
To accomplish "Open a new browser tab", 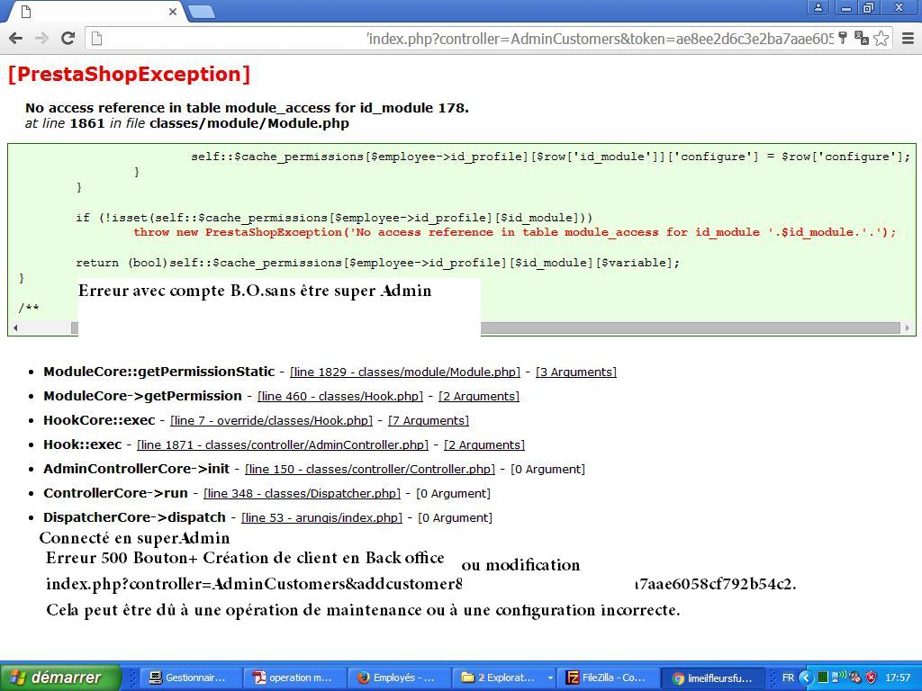I will click(x=201, y=12).
